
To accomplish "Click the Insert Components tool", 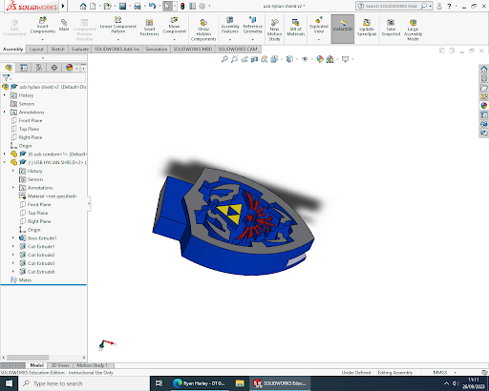I will point(43,26).
